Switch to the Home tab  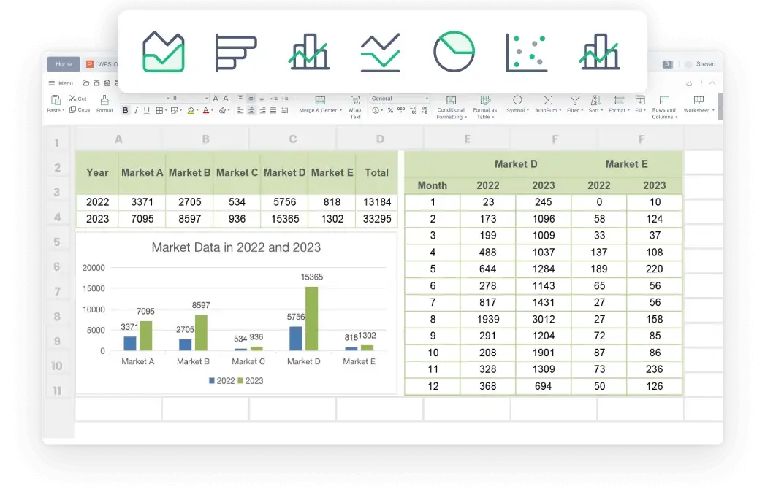64,64
